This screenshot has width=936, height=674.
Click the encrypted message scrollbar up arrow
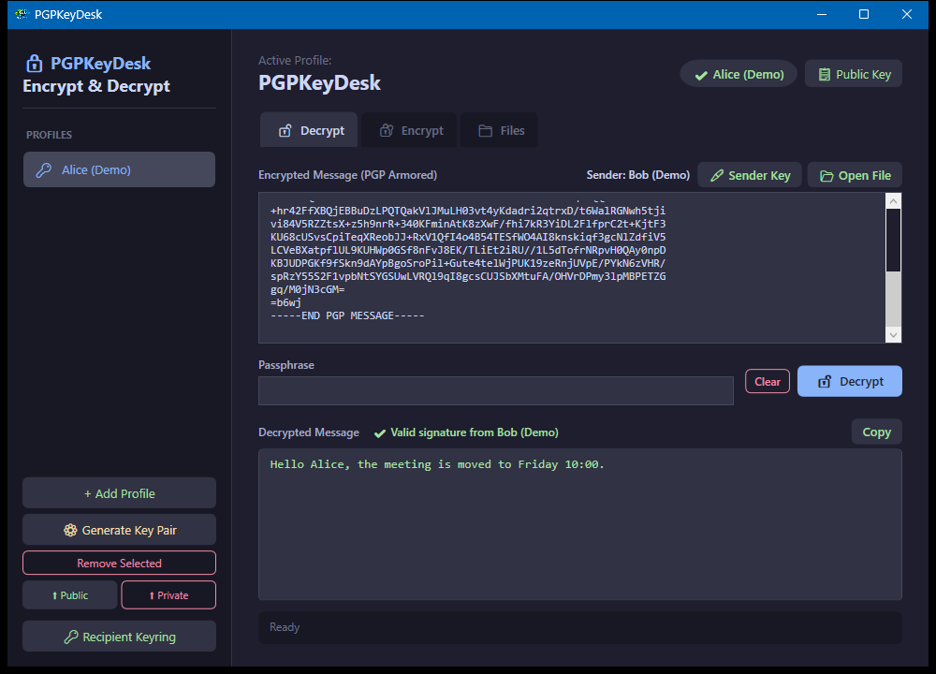pos(894,201)
